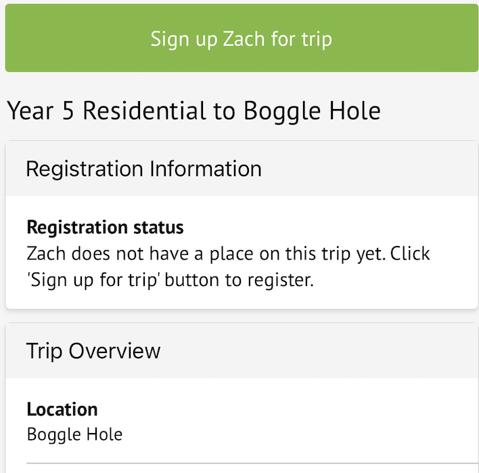Image resolution: width=479 pixels, height=473 pixels.
Task: Click 'Boggle Hole' in the page title
Action: (x=312, y=110)
